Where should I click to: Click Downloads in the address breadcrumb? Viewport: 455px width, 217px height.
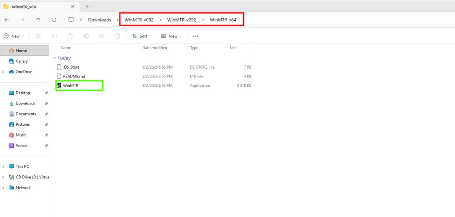click(x=100, y=19)
